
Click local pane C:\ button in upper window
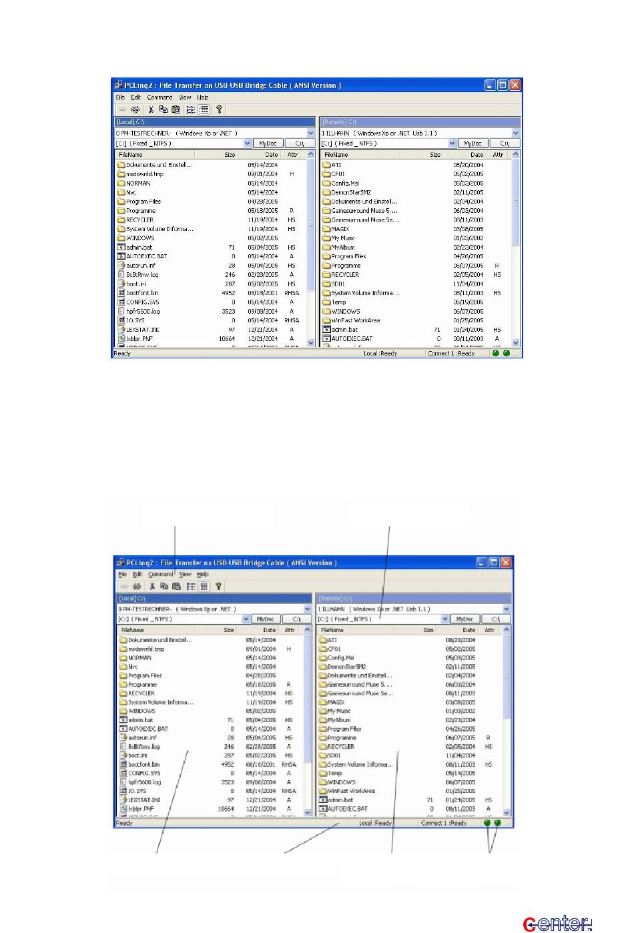[300, 143]
